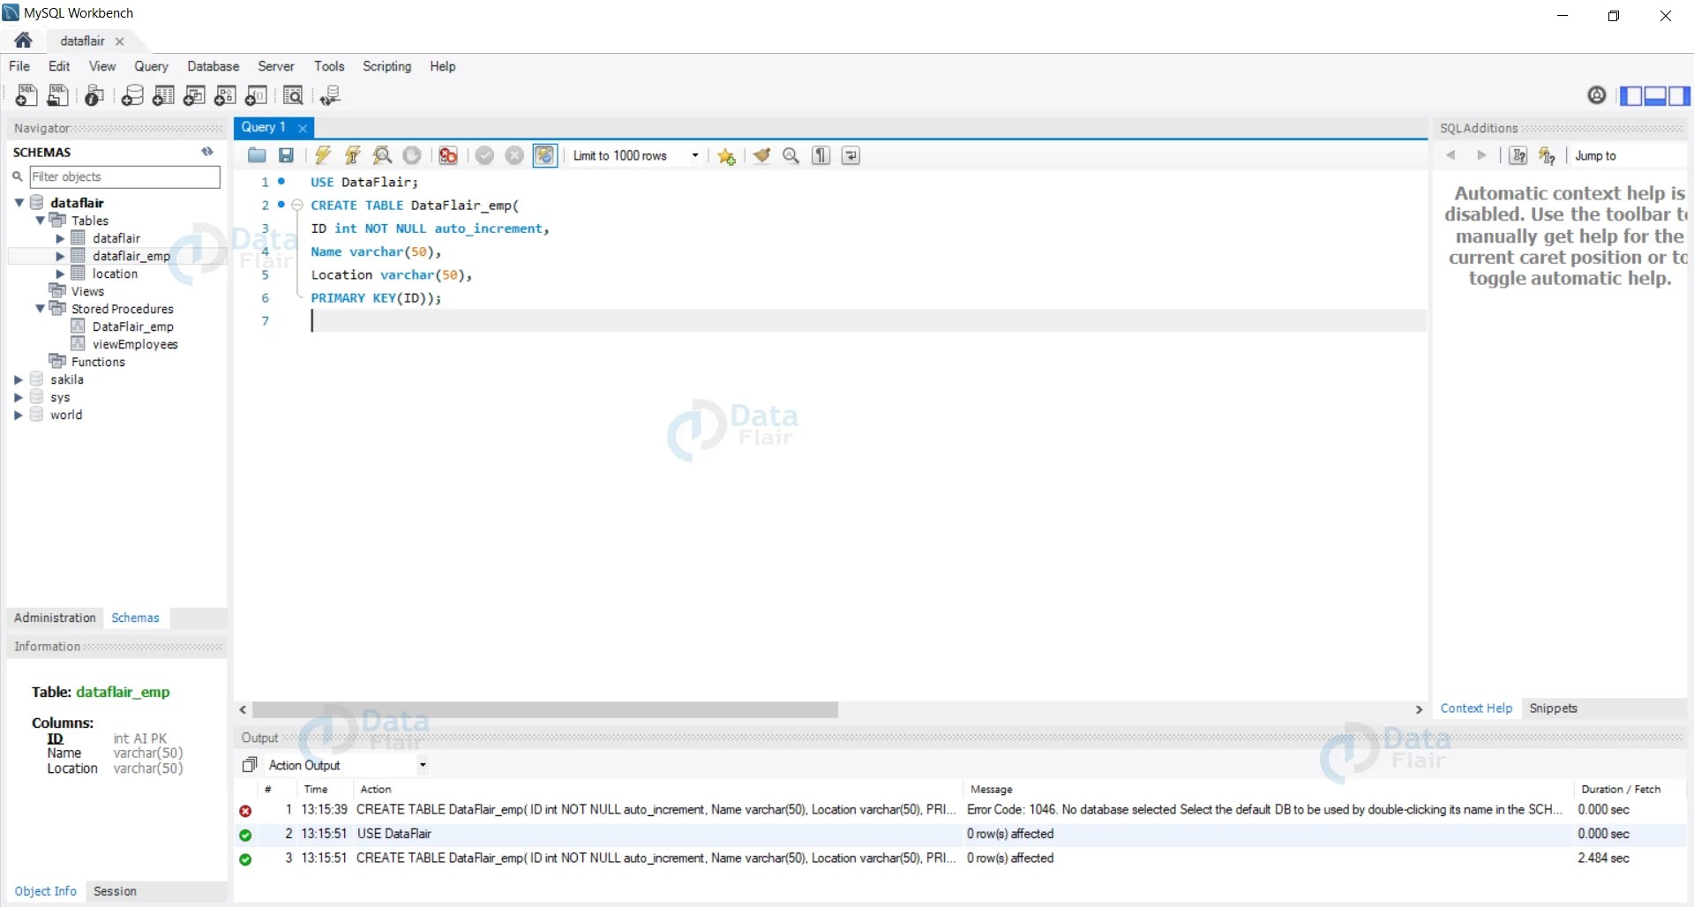Open the Action Output dropdown

(423, 765)
